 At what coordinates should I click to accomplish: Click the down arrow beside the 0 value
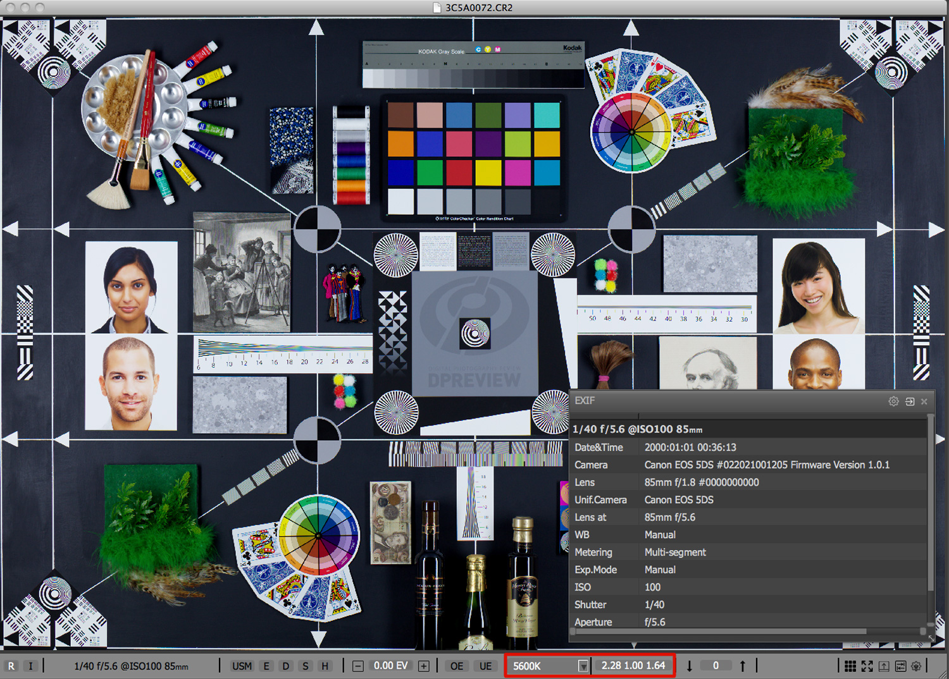(690, 666)
